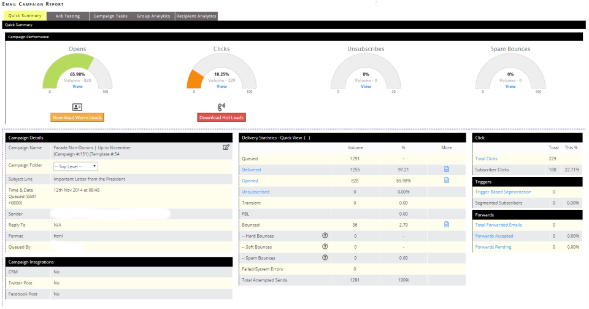The height and width of the screenshot is (309, 589).
Task: Open the View link under Opens gauge
Action: click(77, 87)
